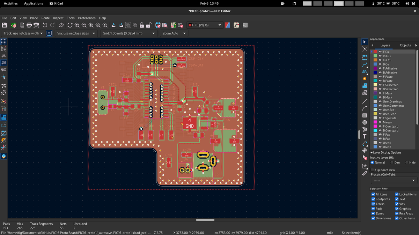Select the Measure tool with ruler icon
Viewport: 419px width, 235px height.
pyautogui.click(x=365, y=173)
